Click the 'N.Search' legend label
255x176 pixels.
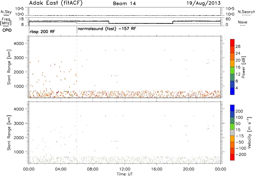246,12
